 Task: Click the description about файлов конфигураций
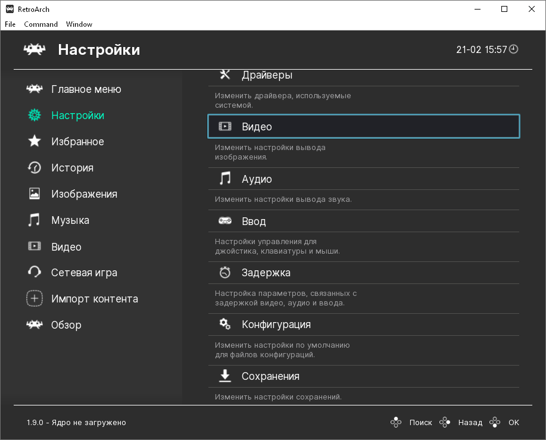coord(282,350)
